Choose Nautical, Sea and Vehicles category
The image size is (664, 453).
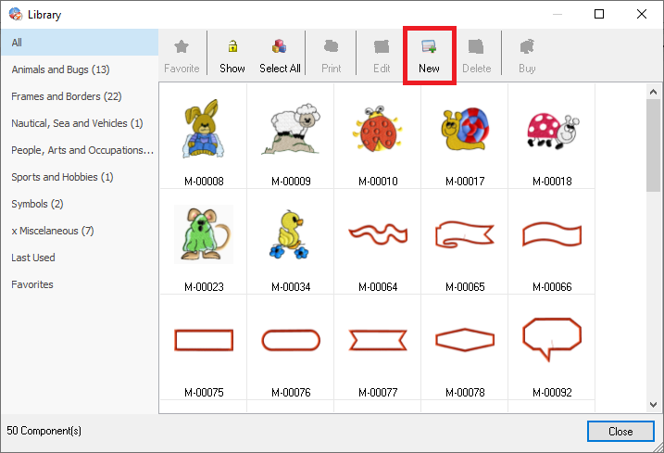tap(77, 123)
